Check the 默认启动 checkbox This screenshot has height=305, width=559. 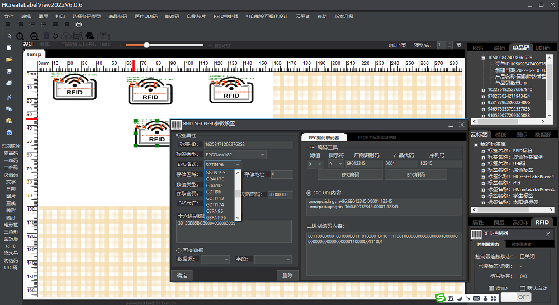[523, 288]
